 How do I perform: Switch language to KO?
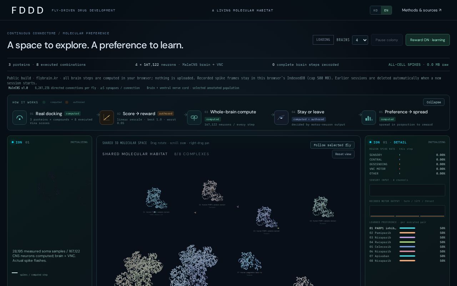tap(376, 10)
